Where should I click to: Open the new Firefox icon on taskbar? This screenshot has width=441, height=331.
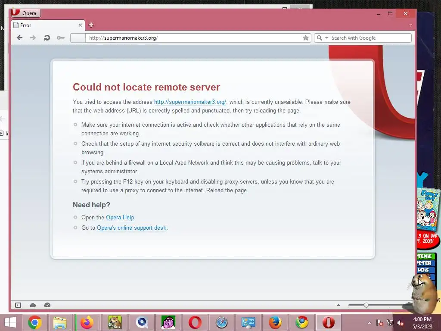coord(87,322)
